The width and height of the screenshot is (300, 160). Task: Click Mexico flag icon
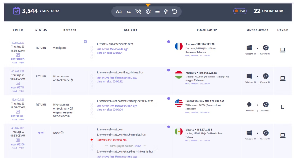pyautogui.click(x=179, y=132)
